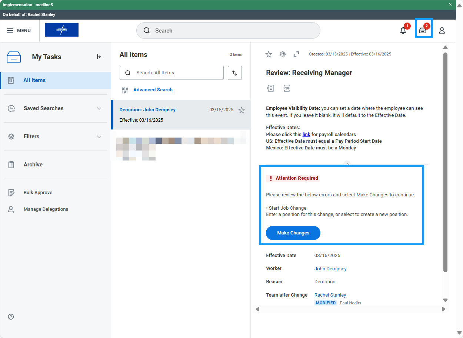The height and width of the screenshot is (338, 463).
Task: Open the My Tasks inbox icon
Action: 423,30
